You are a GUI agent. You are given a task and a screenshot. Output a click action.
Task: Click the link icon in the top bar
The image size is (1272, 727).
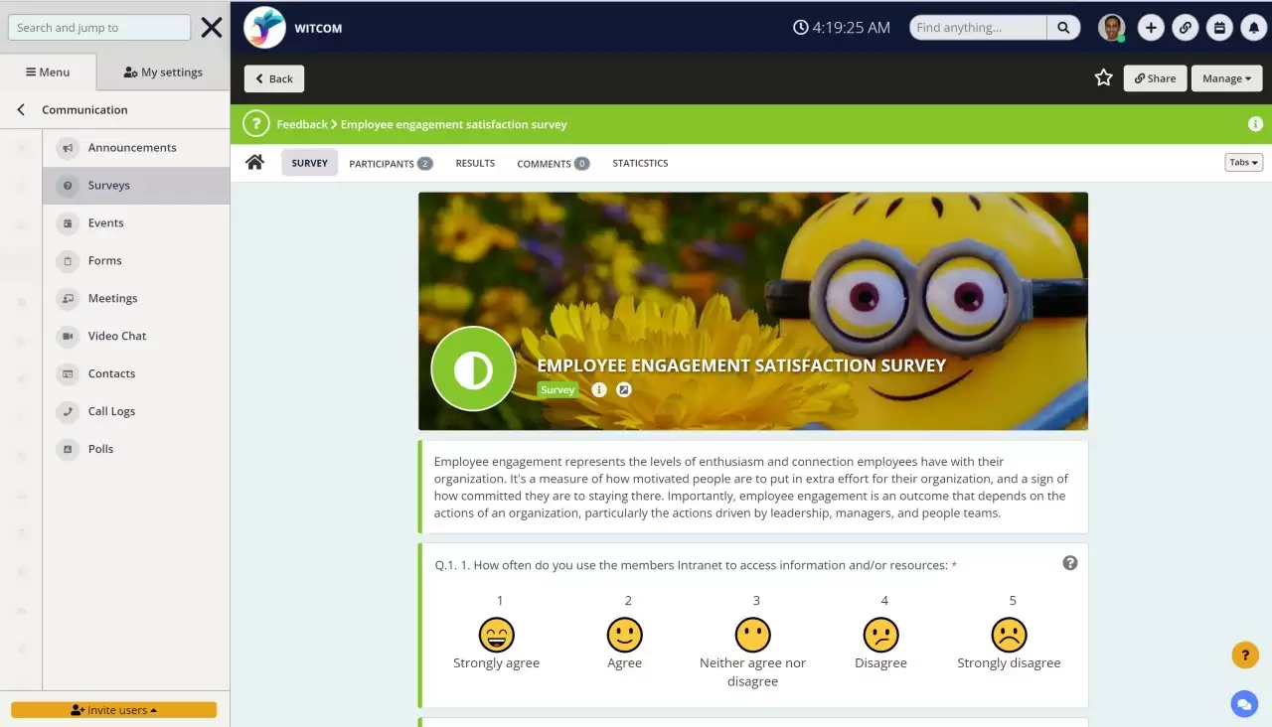click(x=1185, y=27)
